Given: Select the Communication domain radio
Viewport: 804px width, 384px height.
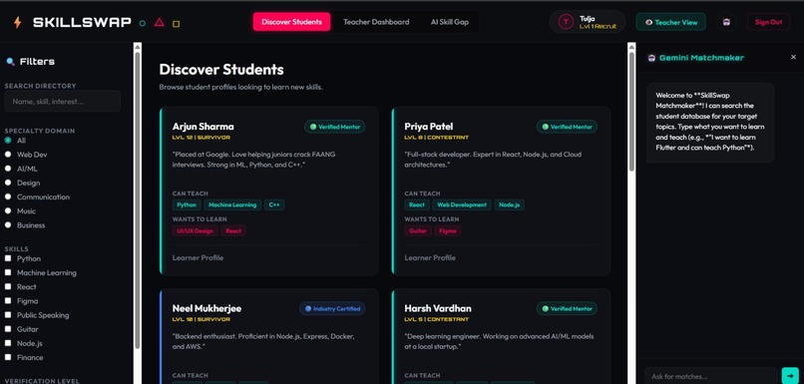Looking at the screenshot, I should coord(8,196).
